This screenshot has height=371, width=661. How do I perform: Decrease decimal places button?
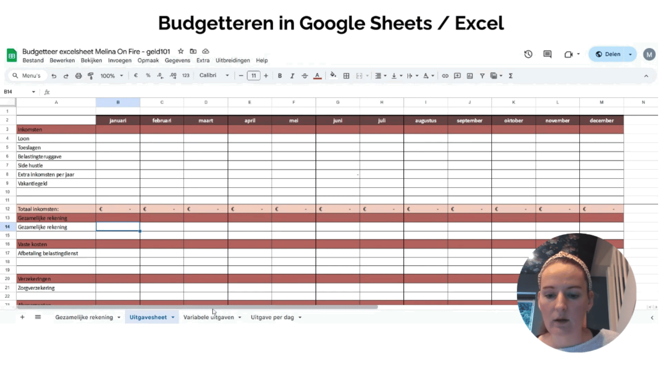coord(160,75)
